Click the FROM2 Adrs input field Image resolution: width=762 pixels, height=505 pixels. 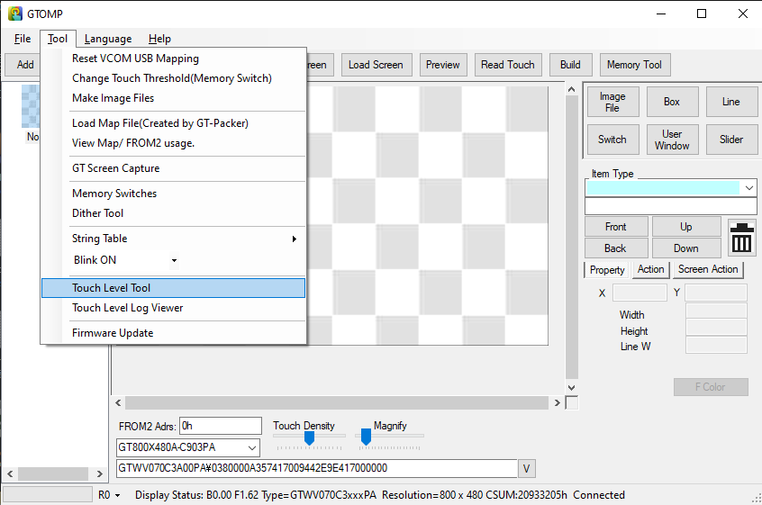(221, 426)
